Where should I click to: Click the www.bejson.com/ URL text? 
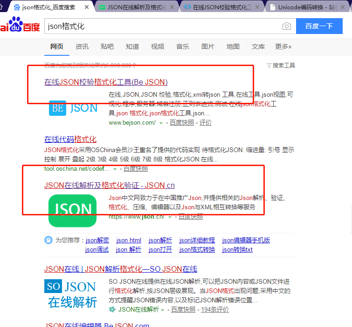(x=132, y=123)
